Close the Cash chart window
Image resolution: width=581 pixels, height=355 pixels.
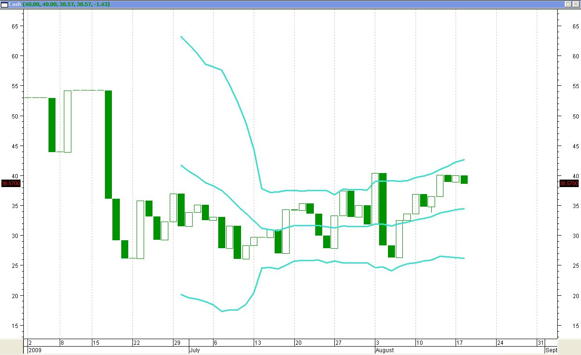coord(575,4)
